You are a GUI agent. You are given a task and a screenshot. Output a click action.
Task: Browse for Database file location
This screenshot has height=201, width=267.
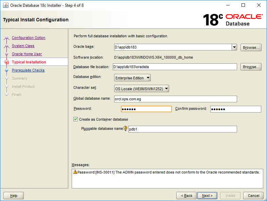[251, 67]
